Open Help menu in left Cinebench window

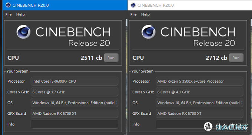[x=20, y=14]
